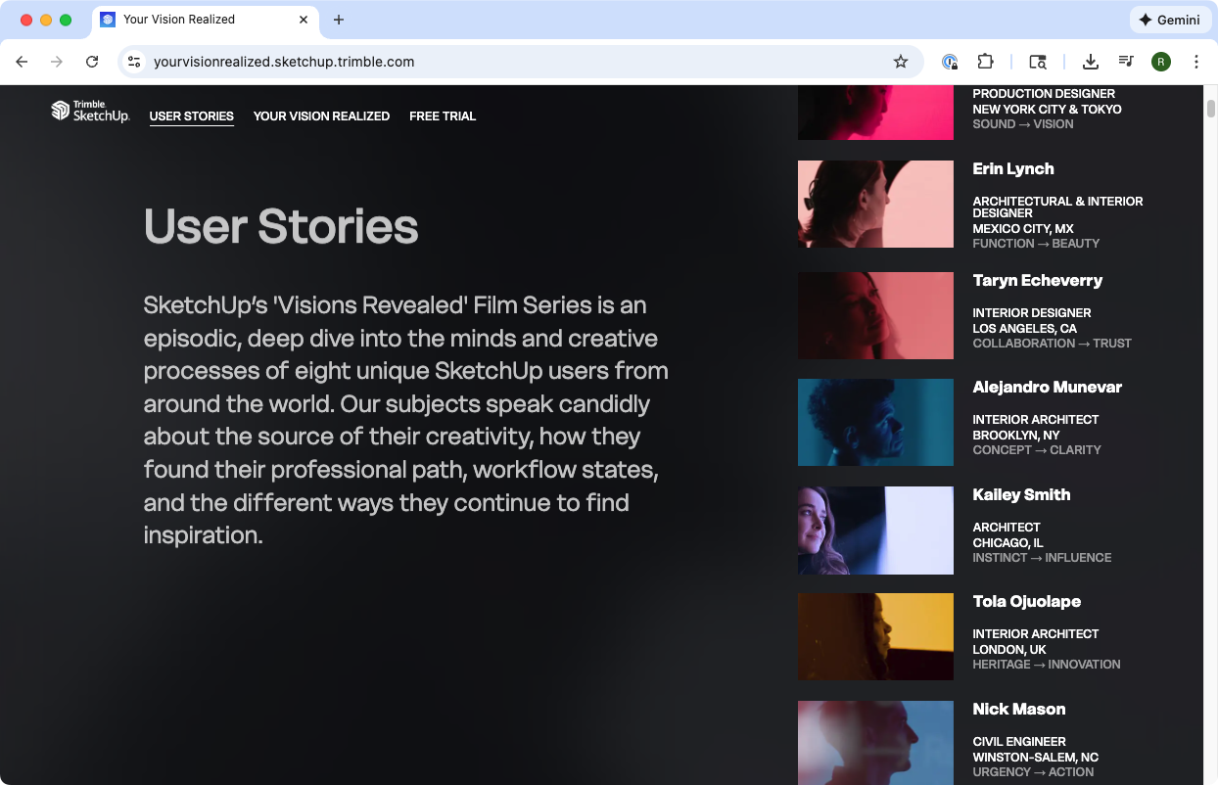Click the page's vertical scrollbar thumb
The width and height of the screenshot is (1218, 785).
[1211, 108]
